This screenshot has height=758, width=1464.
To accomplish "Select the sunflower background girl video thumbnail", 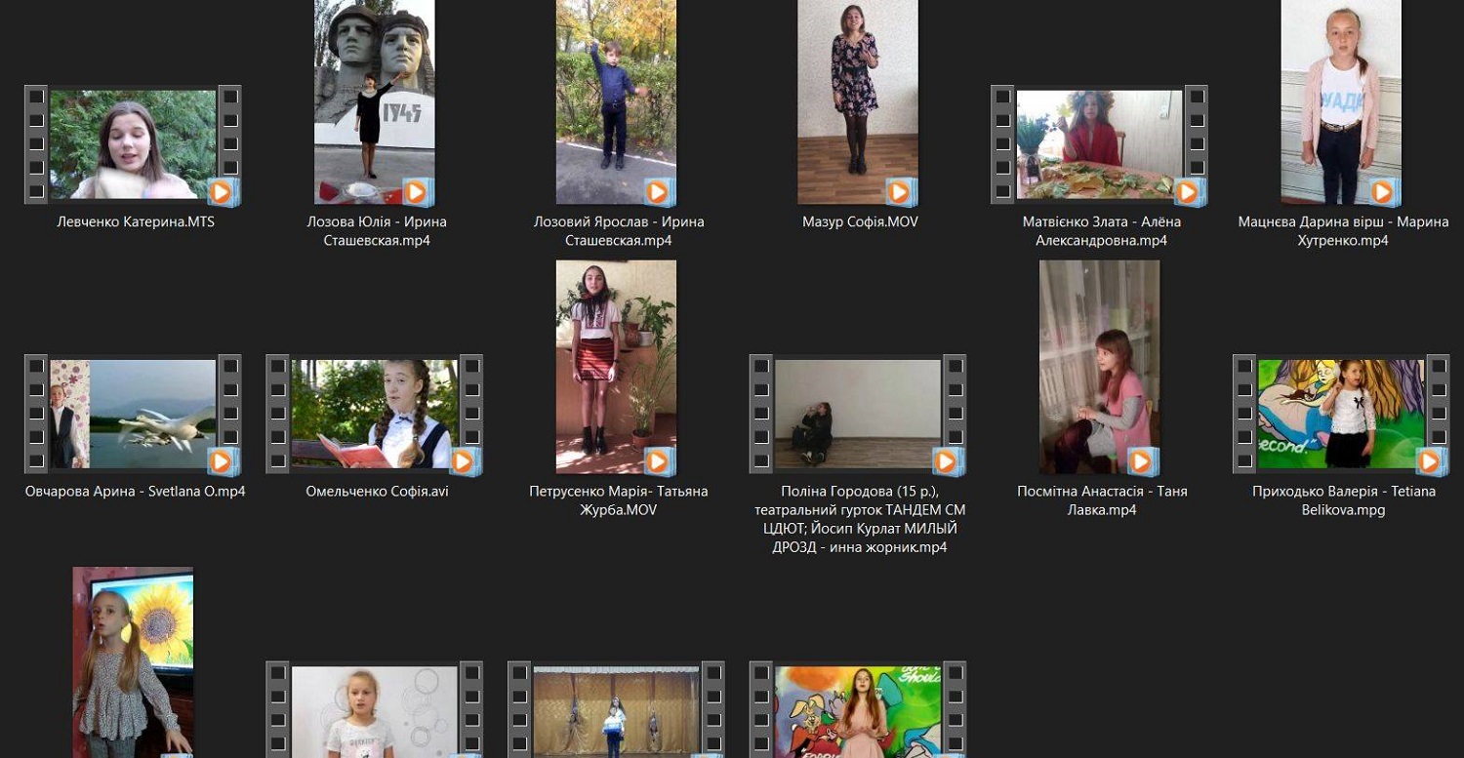I will (133, 661).
